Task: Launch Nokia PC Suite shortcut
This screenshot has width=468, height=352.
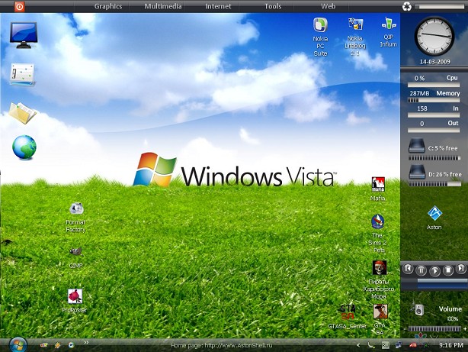Action: point(320,37)
